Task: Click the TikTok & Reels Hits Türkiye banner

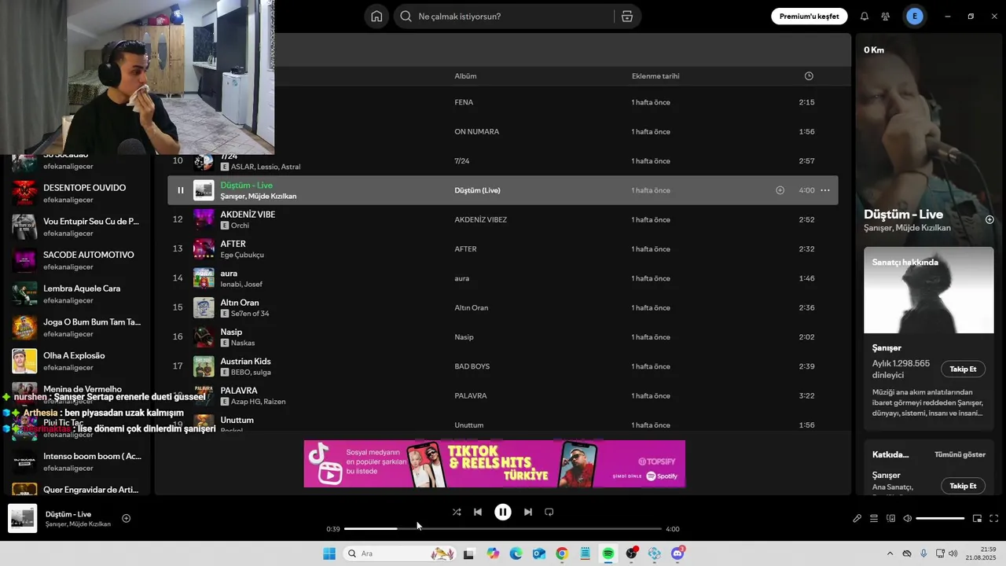Action: (494, 464)
